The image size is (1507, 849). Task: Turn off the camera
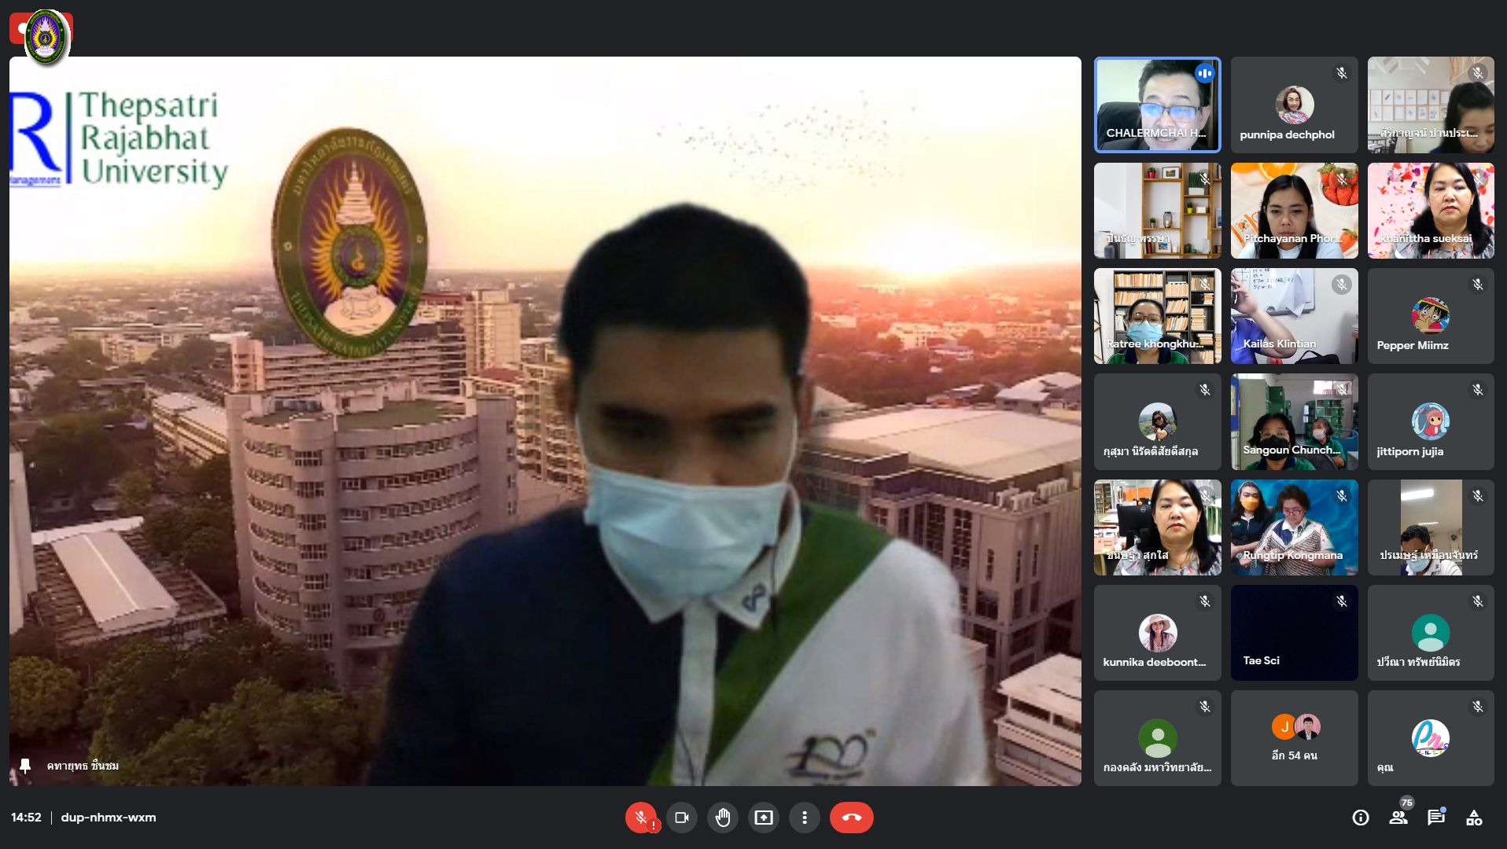[x=682, y=818]
